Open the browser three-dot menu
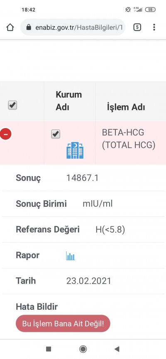Viewport: 166px width, 359px height. pos(154,27)
